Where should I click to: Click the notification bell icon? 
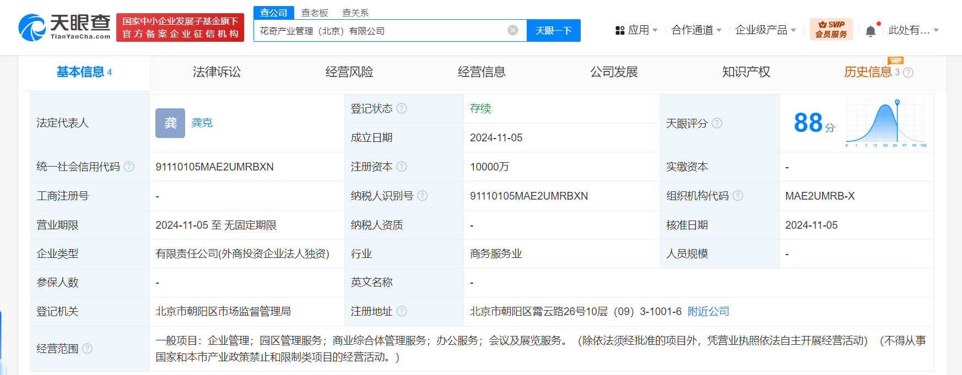click(x=871, y=31)
